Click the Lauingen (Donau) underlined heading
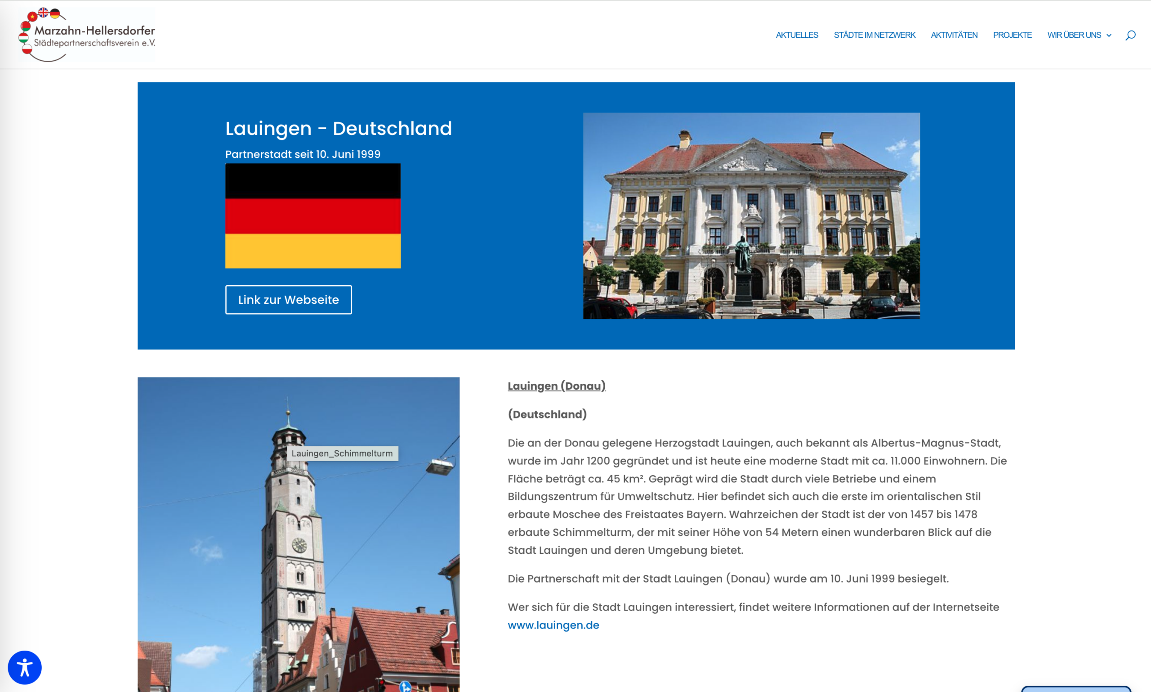1151x692 pixels. [557, 386]
